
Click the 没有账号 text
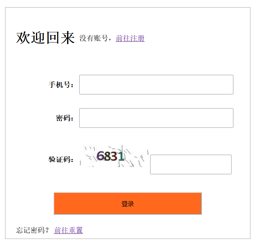pos(93,38)
